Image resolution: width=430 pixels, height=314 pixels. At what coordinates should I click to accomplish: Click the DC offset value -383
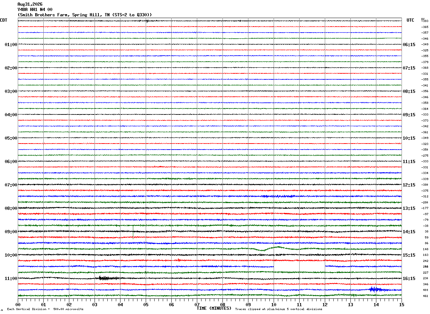425,21
